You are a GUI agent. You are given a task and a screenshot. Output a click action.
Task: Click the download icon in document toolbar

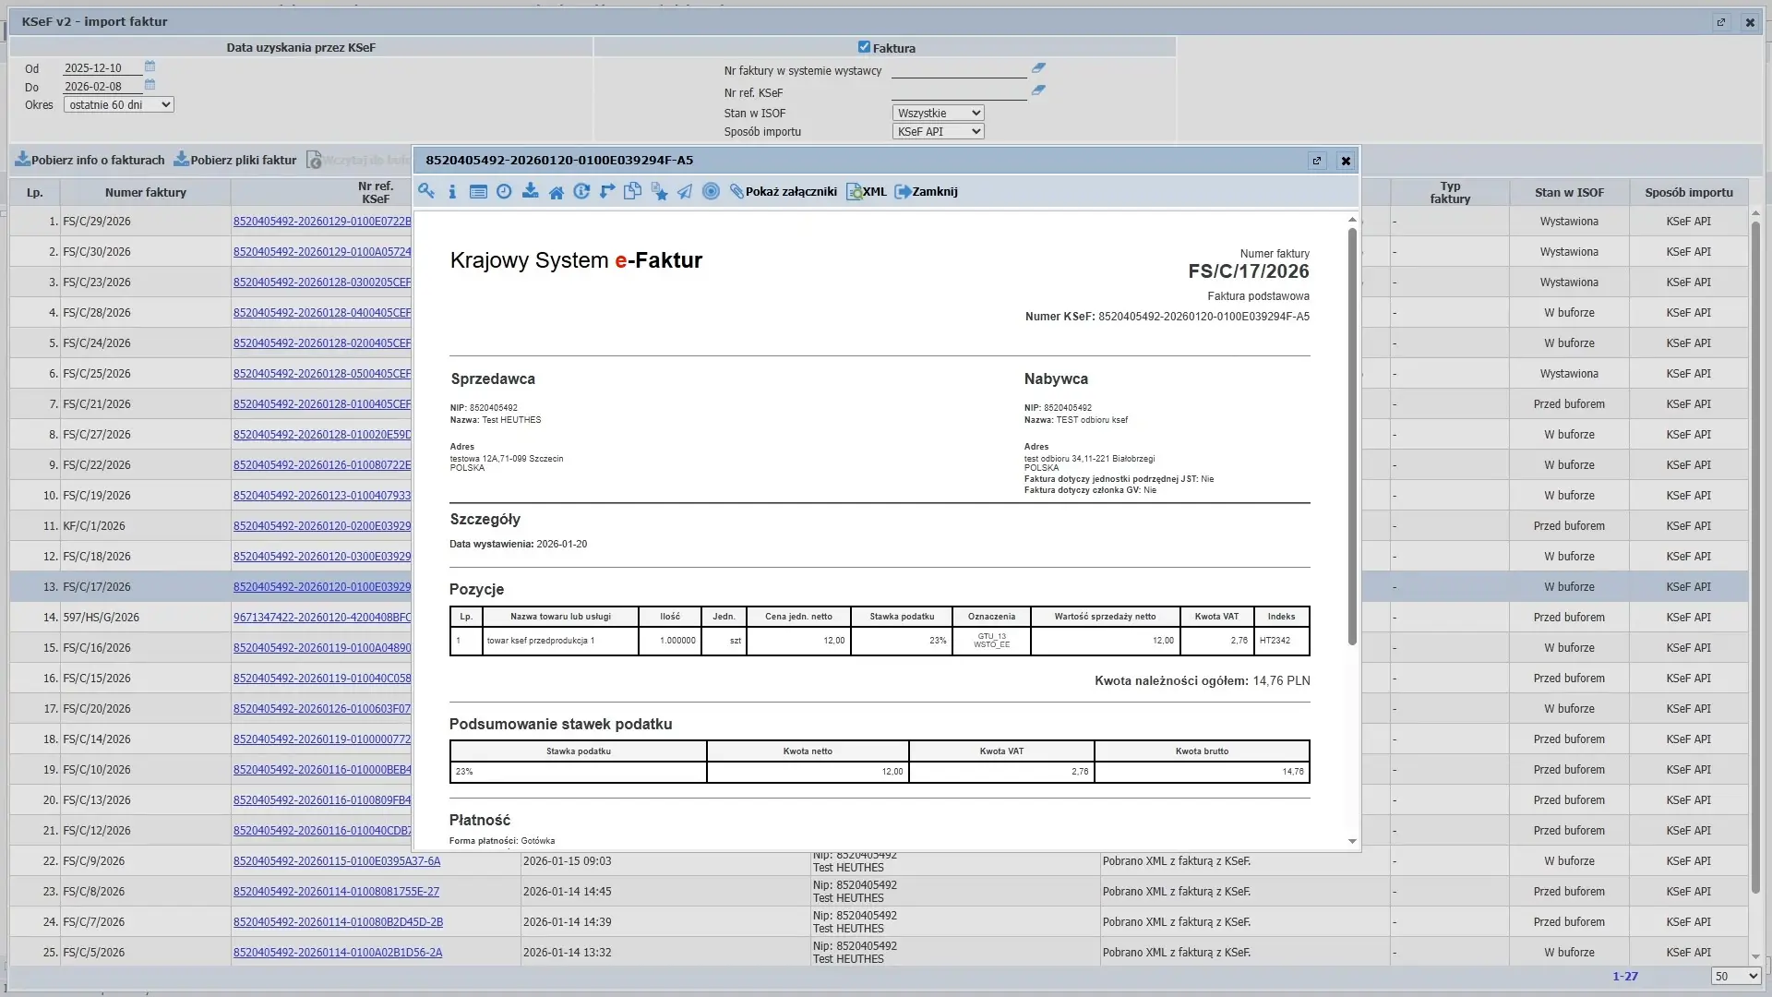(530, 191)
